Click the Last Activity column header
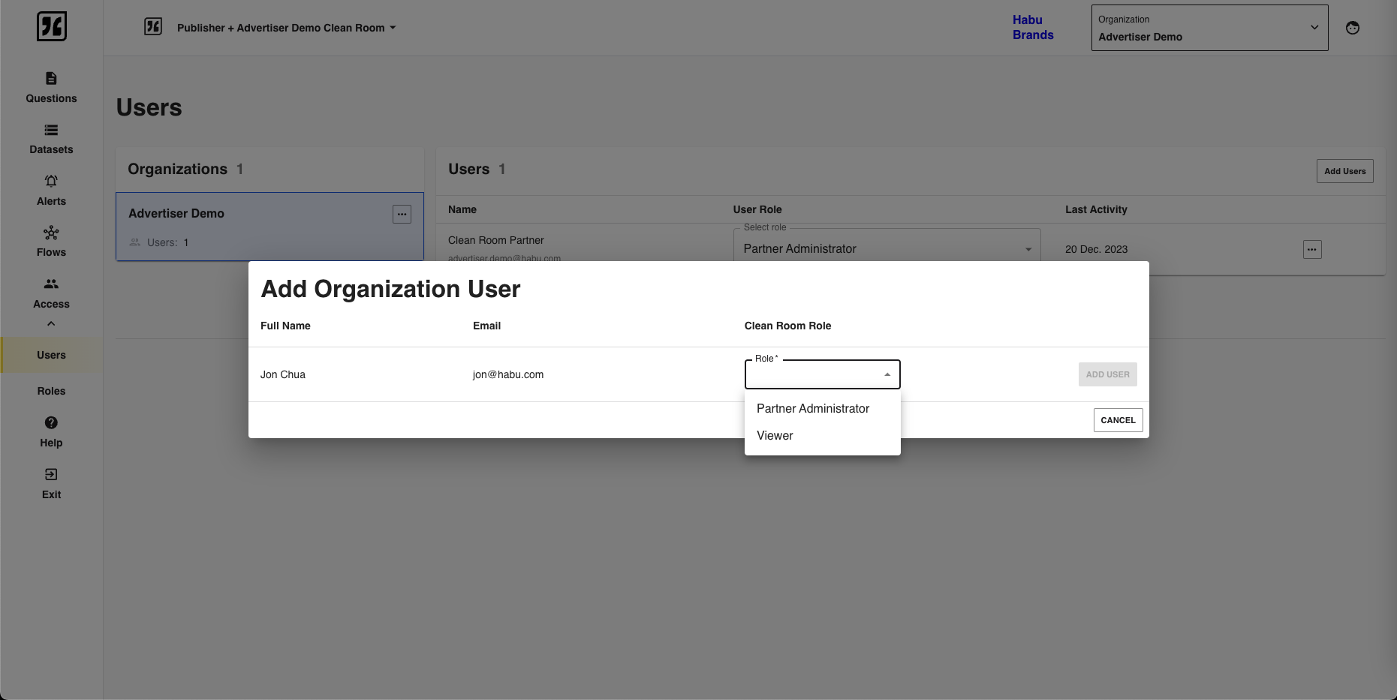Image resolution: width=1397 pixels, height=700 pixels. pyautogui.click(x=1096, y=209)
